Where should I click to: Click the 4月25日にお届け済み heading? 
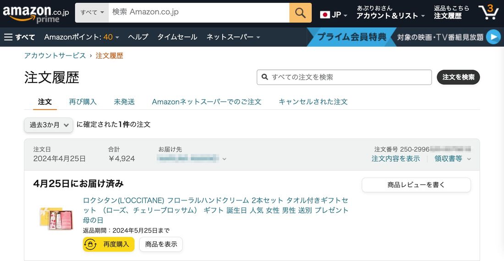tap(78, 184)
